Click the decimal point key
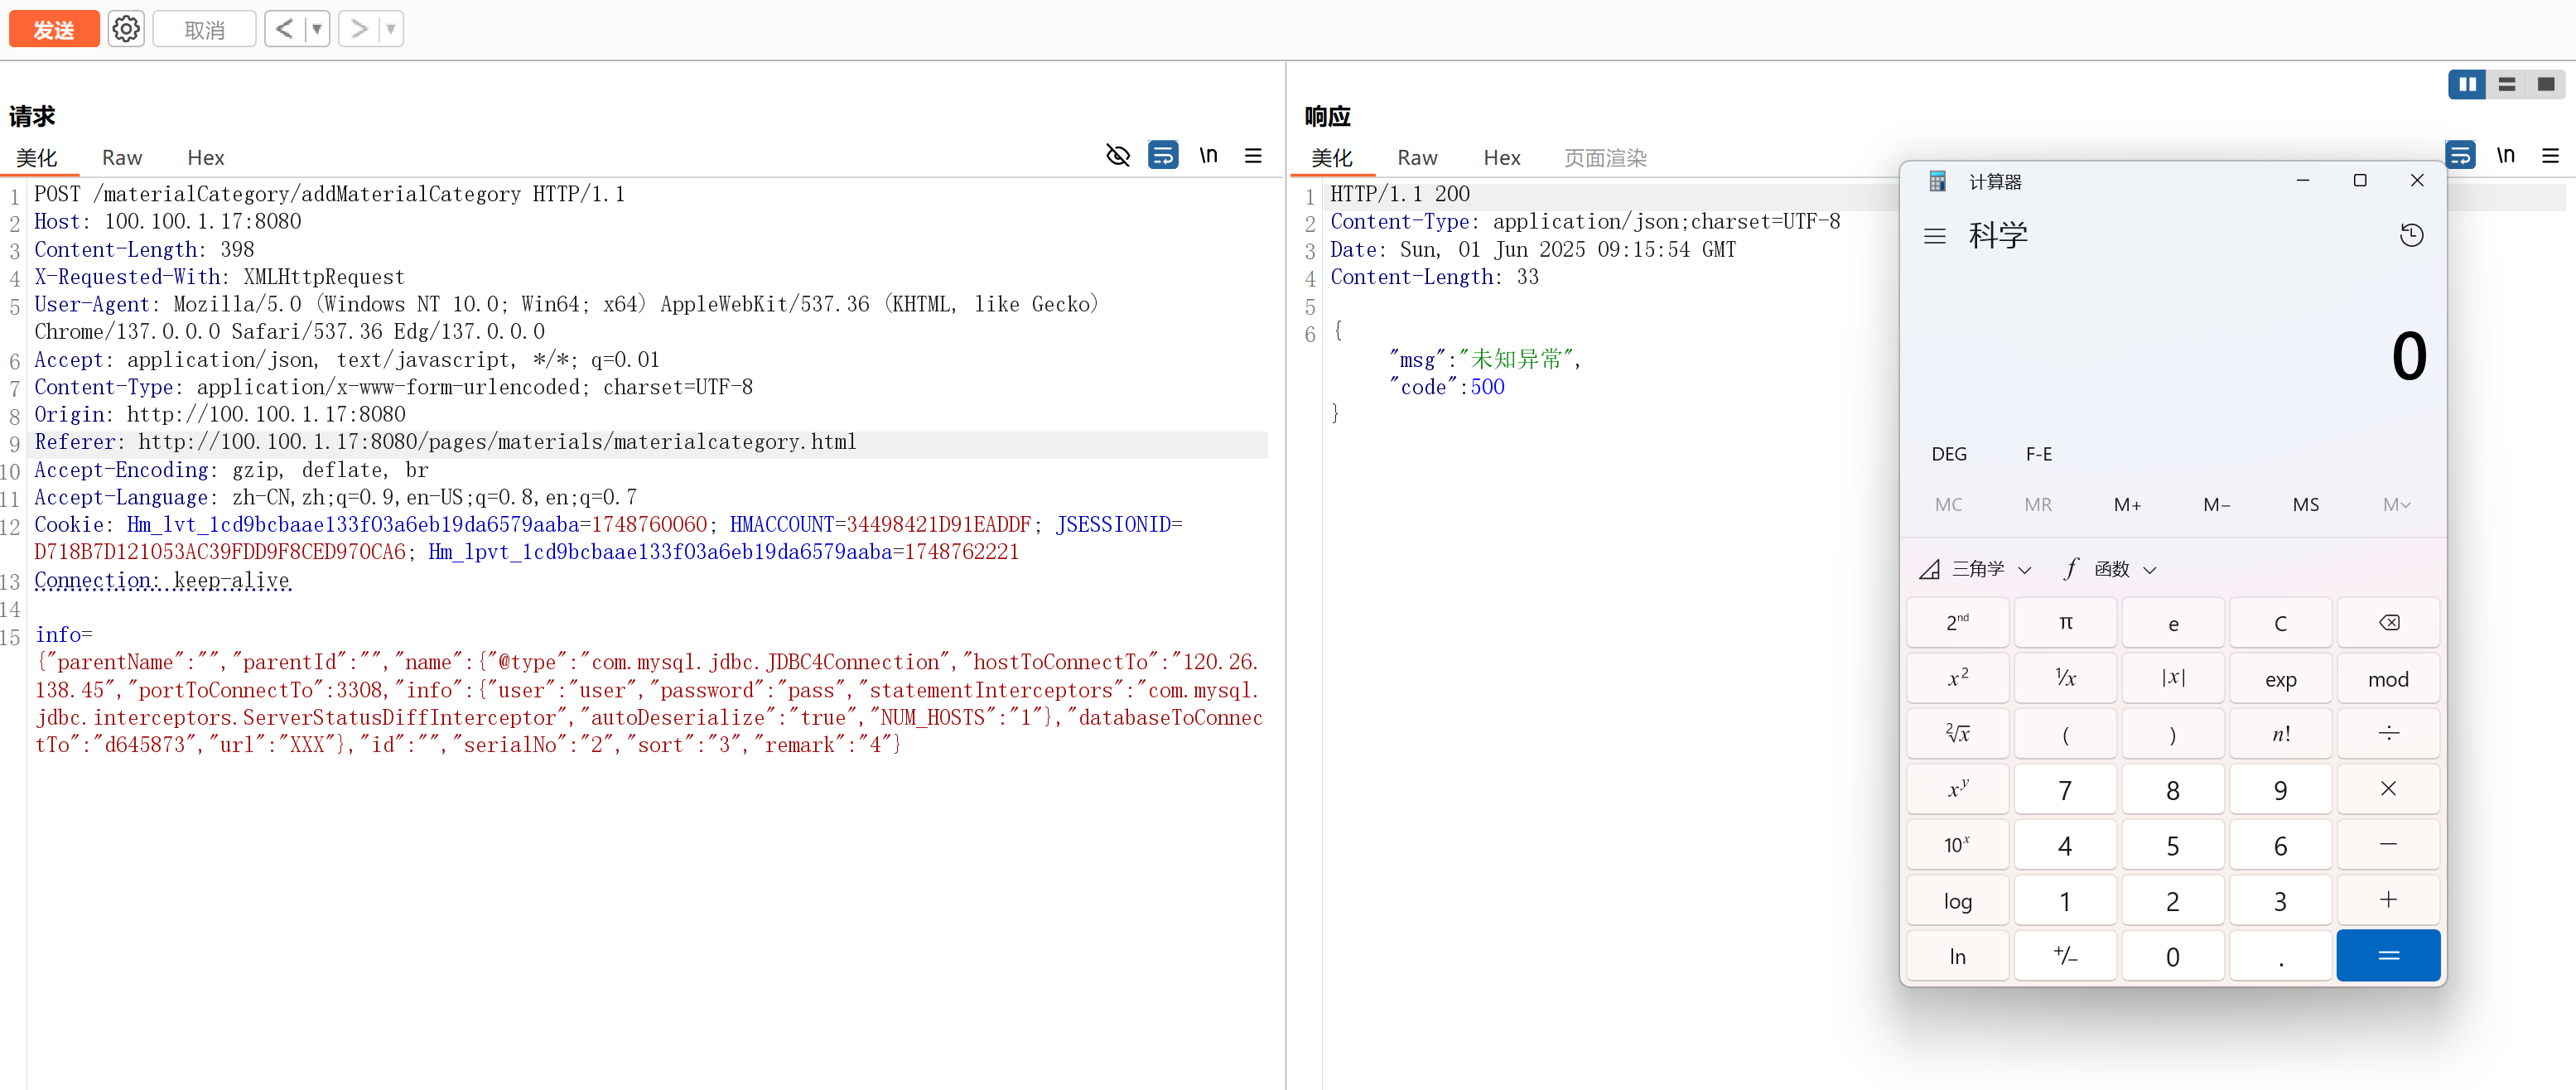2576x1090 pixels. click(2280, 956)
